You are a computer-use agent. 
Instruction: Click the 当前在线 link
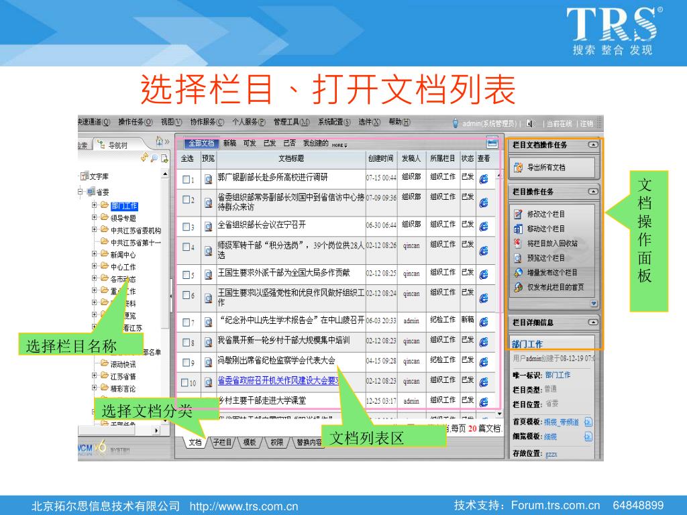(x=559, y=124)
